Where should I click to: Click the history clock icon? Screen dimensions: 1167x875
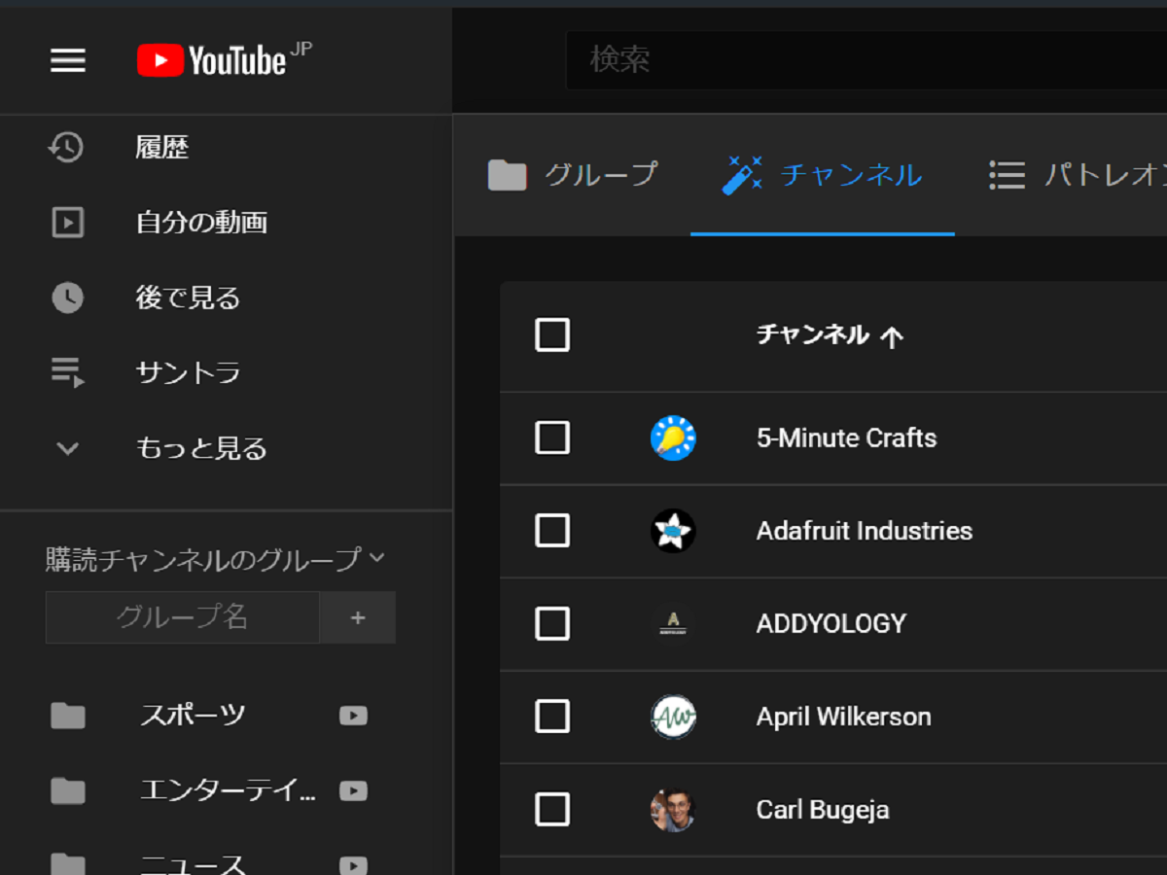point(67,148)
